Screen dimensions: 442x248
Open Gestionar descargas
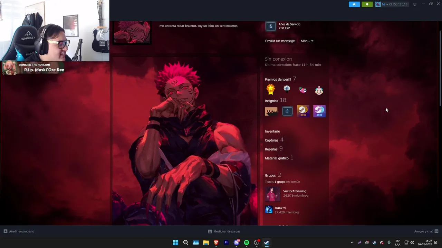pos(224,231)
